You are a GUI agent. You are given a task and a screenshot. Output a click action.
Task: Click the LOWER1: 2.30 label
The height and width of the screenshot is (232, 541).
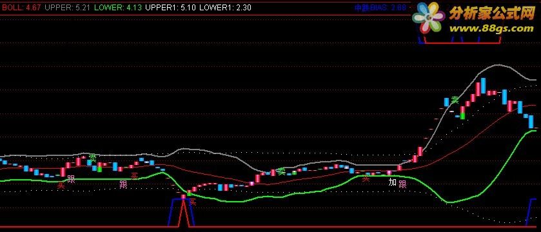[225, 8]
